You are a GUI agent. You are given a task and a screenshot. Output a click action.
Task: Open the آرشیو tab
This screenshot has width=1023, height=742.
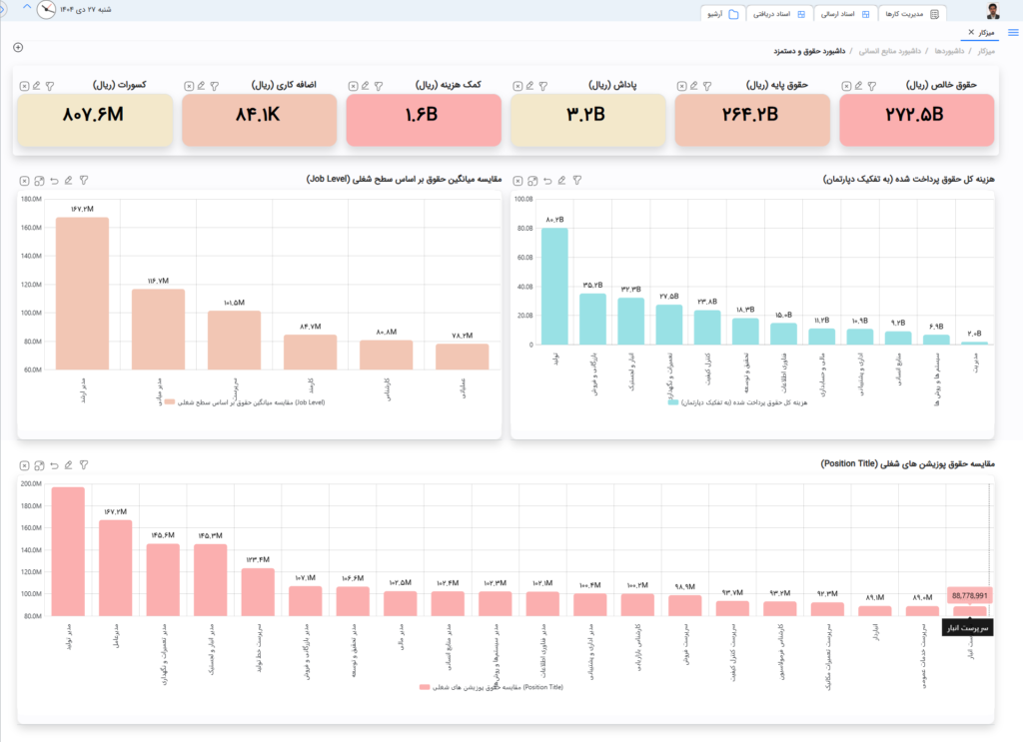[x=723, y=14]
